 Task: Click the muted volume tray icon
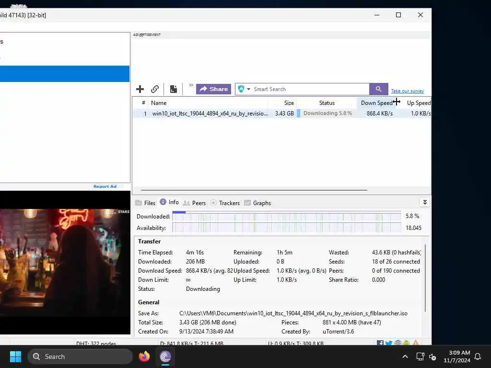click(x=433, y=356)
